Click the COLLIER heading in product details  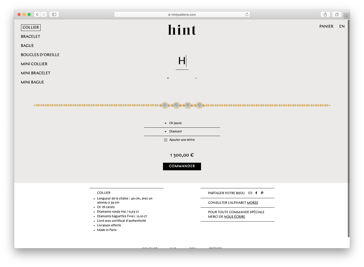[x=104, y=193]
